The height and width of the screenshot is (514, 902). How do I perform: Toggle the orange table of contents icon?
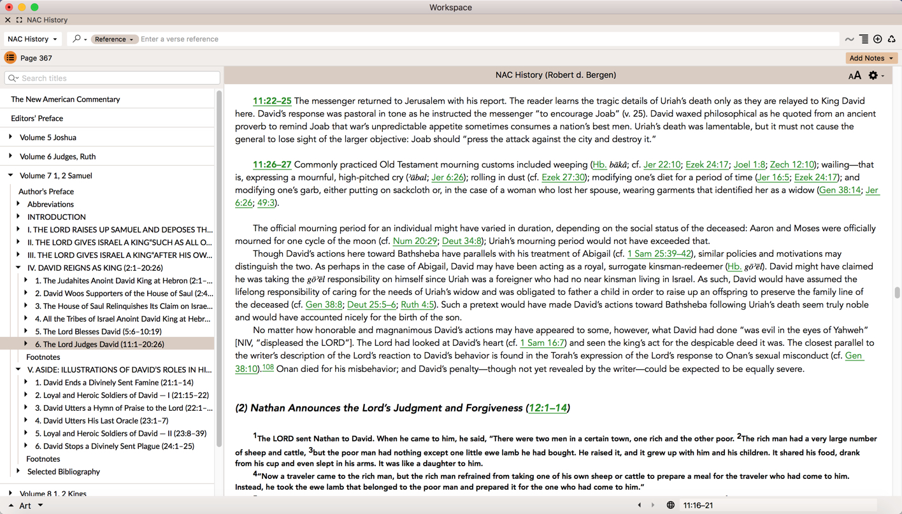point(10,58)
